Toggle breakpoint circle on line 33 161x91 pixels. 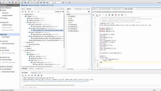coord(98,67)
